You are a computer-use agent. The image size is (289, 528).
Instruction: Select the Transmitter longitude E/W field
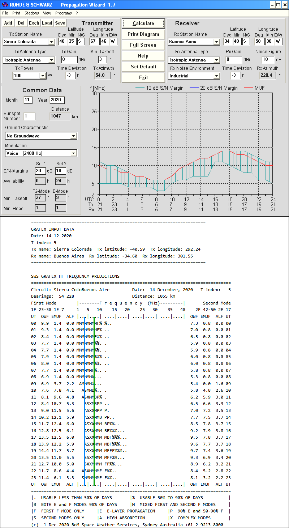pos(113,41)
